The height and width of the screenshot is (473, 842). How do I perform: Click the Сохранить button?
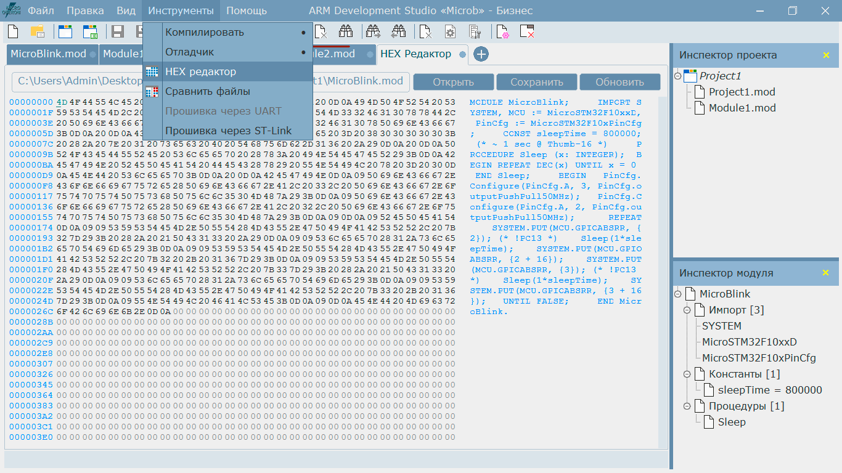tap(536, 82)
